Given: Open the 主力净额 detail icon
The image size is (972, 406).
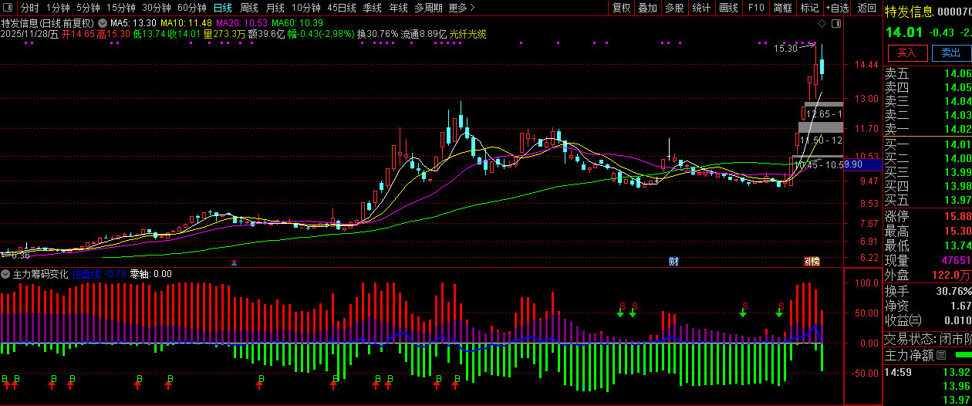Looking at the screenshot, I should tap(940, 356).
